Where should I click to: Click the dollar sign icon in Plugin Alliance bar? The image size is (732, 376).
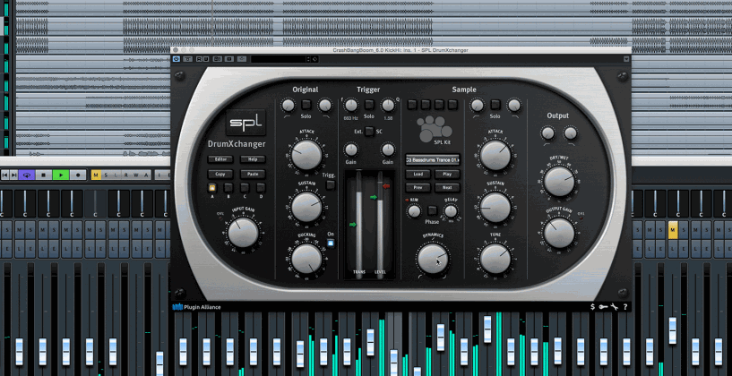(592, 307)
